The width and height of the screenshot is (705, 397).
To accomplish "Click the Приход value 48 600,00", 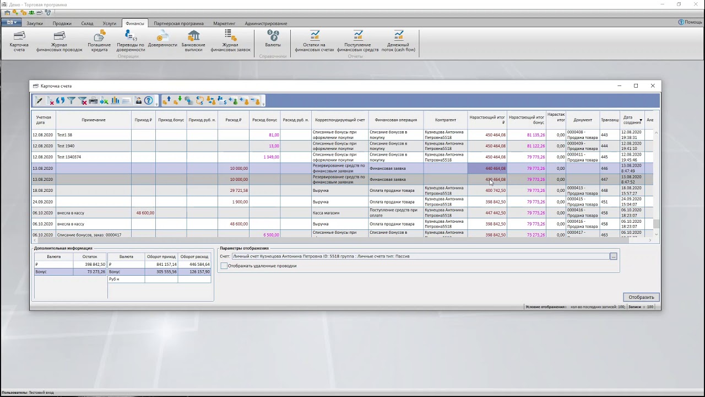I will (145, 213).
